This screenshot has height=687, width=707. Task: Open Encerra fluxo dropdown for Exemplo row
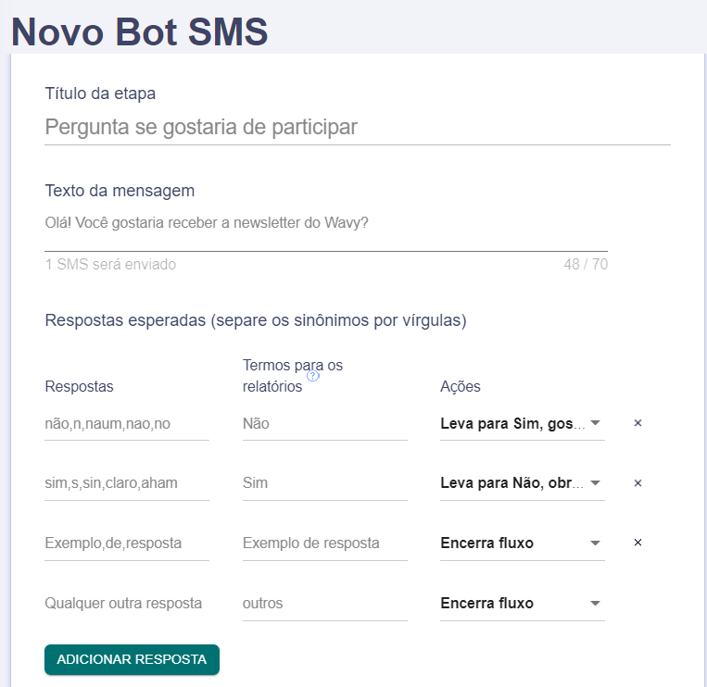click(x=522, y=543)
